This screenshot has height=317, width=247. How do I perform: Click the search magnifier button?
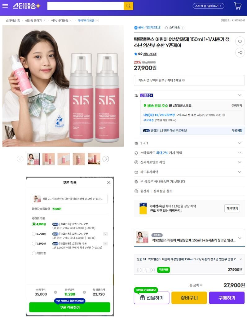[128, 6]
